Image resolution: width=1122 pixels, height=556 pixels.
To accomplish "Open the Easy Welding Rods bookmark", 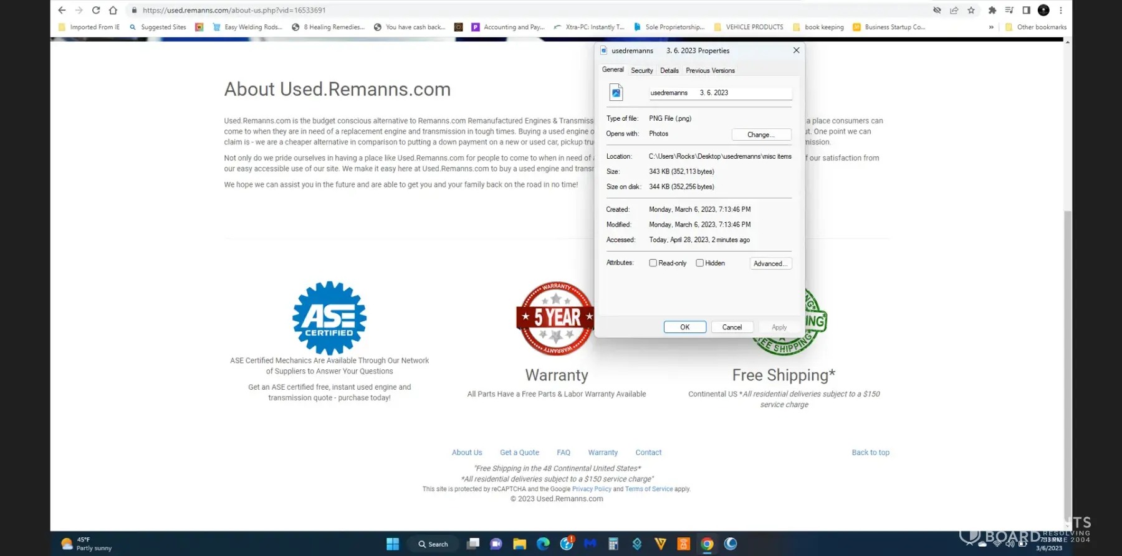I will (x=247, y=27).
